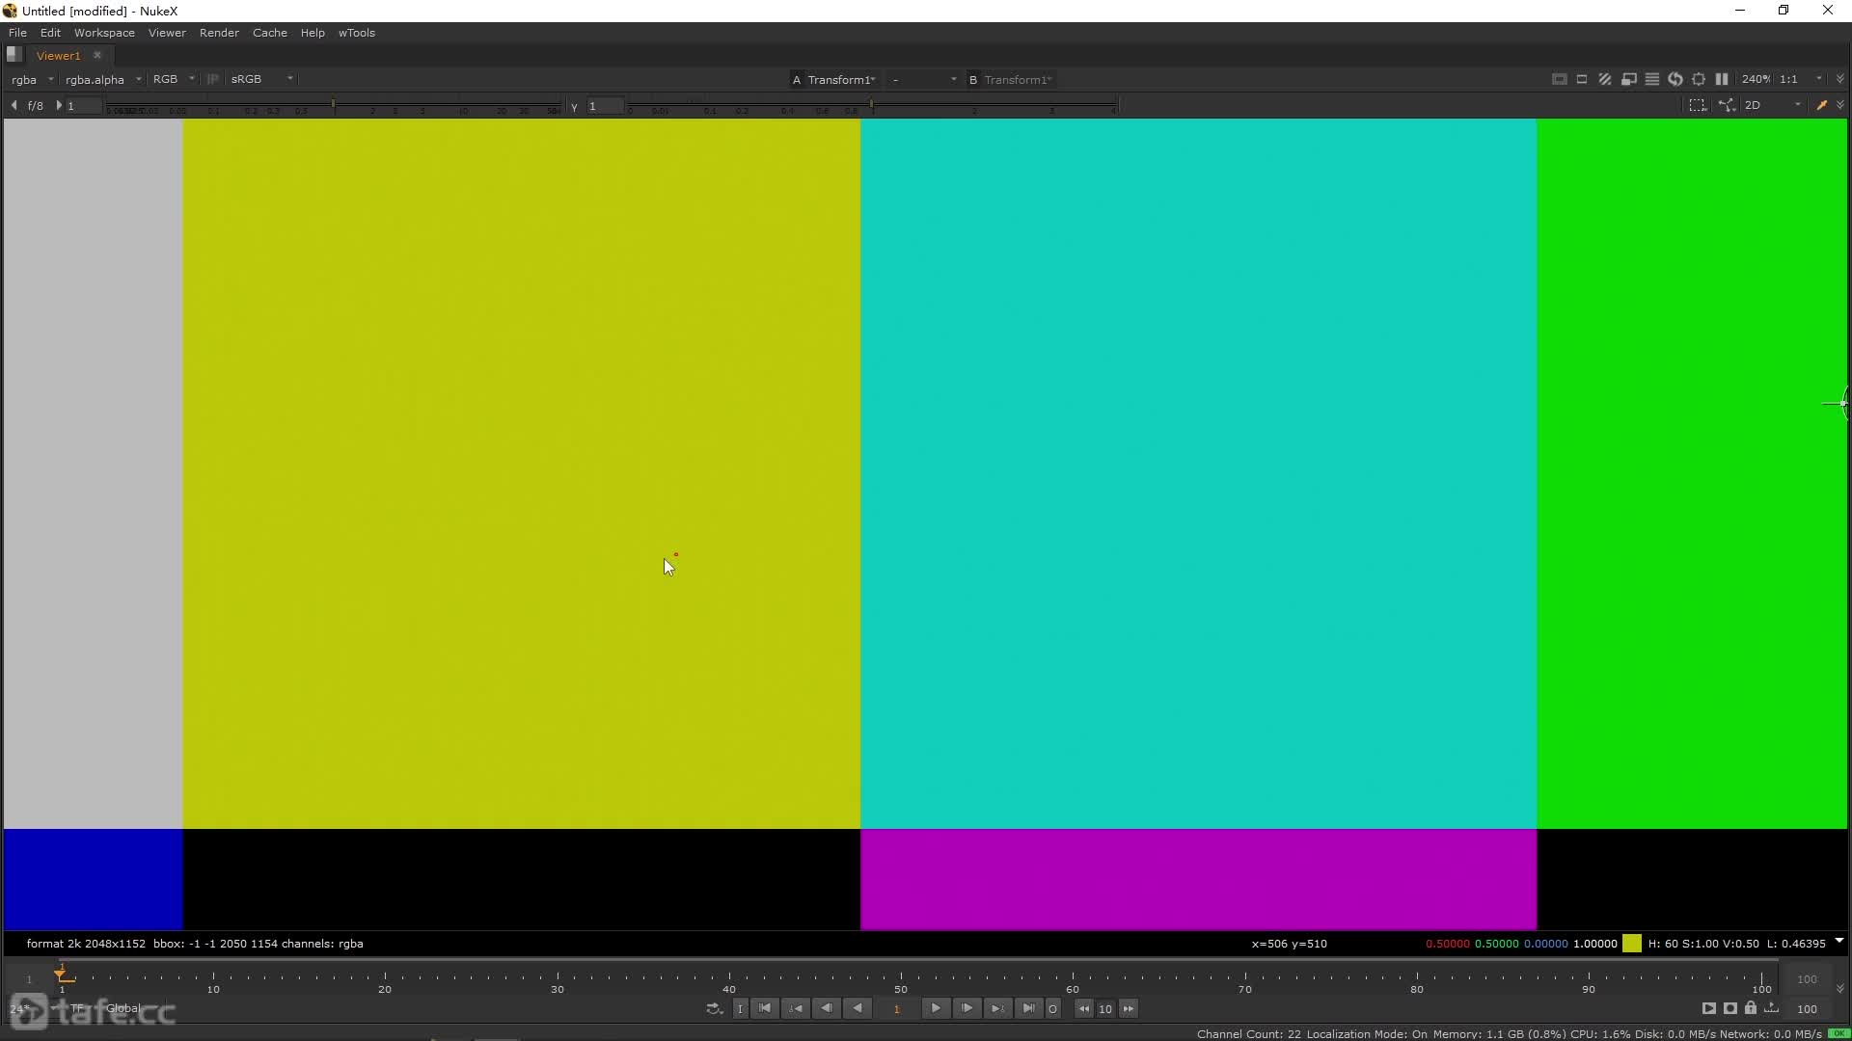This screenshot has width=1852, height=1041.
Task: Adjust the gain slider
Action: 334,106
